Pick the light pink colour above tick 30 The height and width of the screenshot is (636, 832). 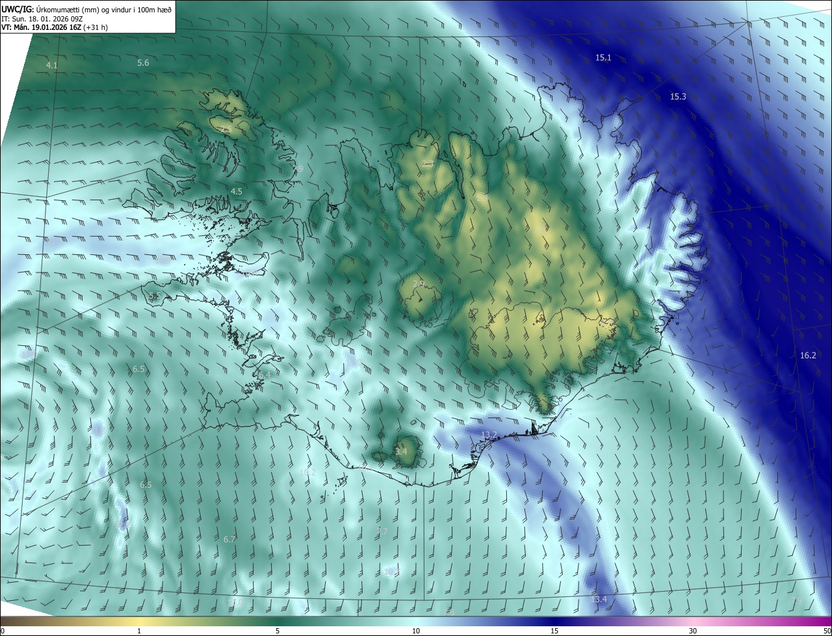pyautogui.click(x=693, y=621)
